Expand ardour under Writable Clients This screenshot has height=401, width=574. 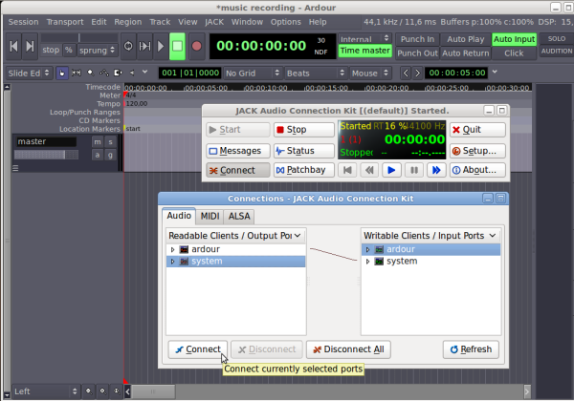click(367, 249)
